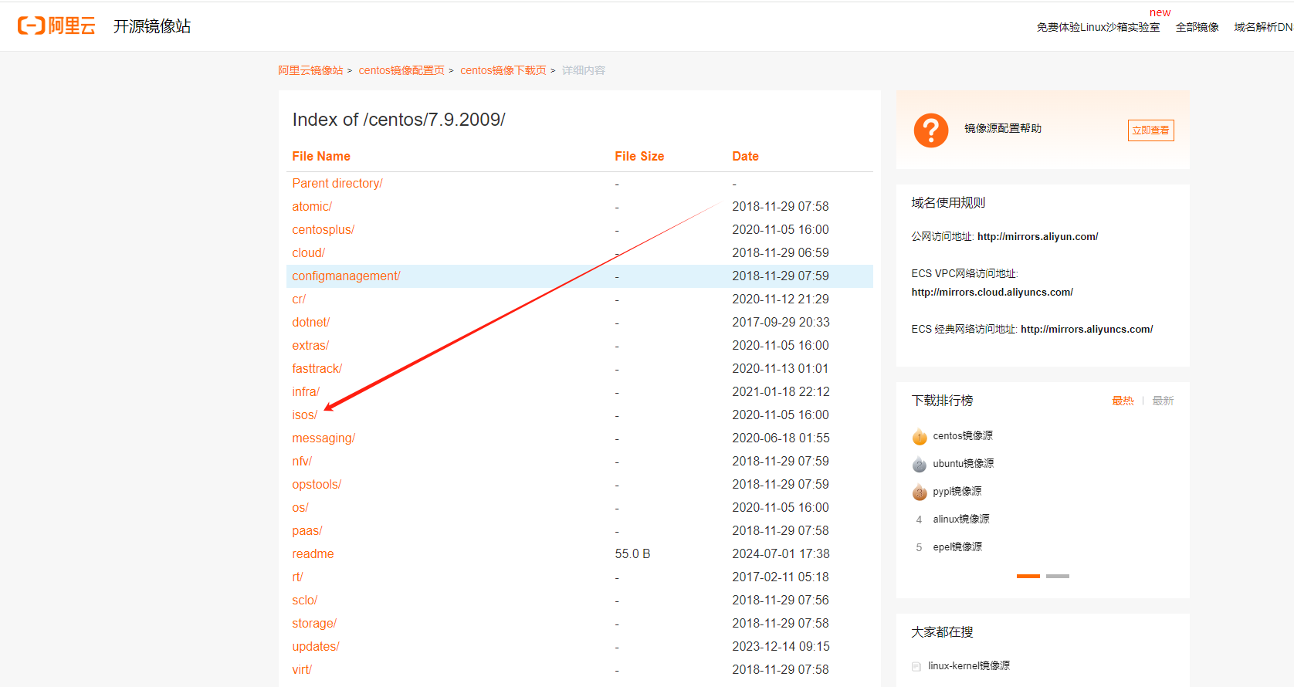This screenshot has height=687, width=1294.
Task: Go to 阿里云镜像站 breadcrumb link
Action: (310, 70)
